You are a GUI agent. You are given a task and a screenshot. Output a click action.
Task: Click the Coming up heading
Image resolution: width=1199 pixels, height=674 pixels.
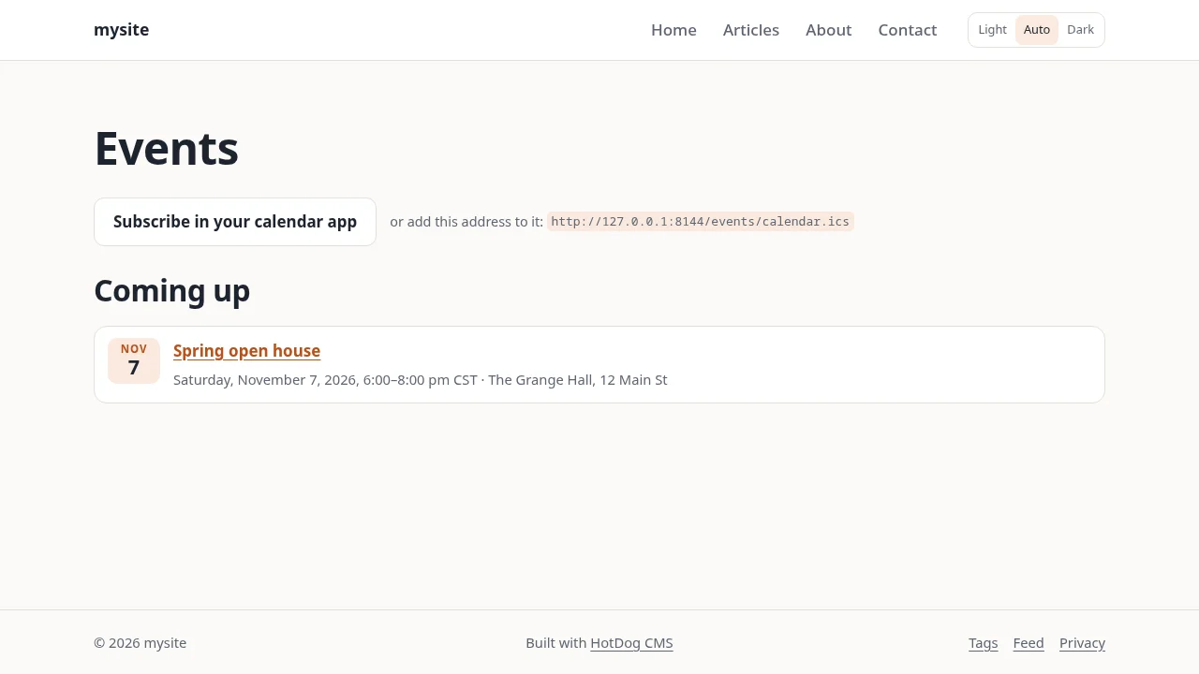point(172,291)
